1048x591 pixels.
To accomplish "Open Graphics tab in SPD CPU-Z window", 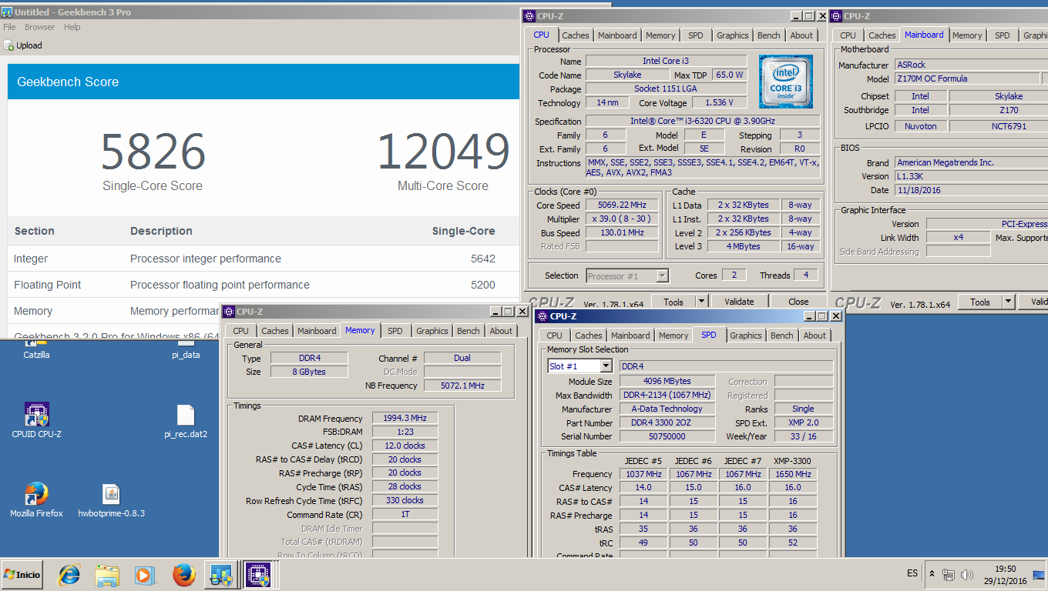I will tap(745, 335).
